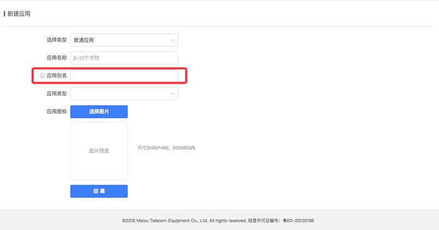Click the 新建应用 page heading

pos(19,14)
